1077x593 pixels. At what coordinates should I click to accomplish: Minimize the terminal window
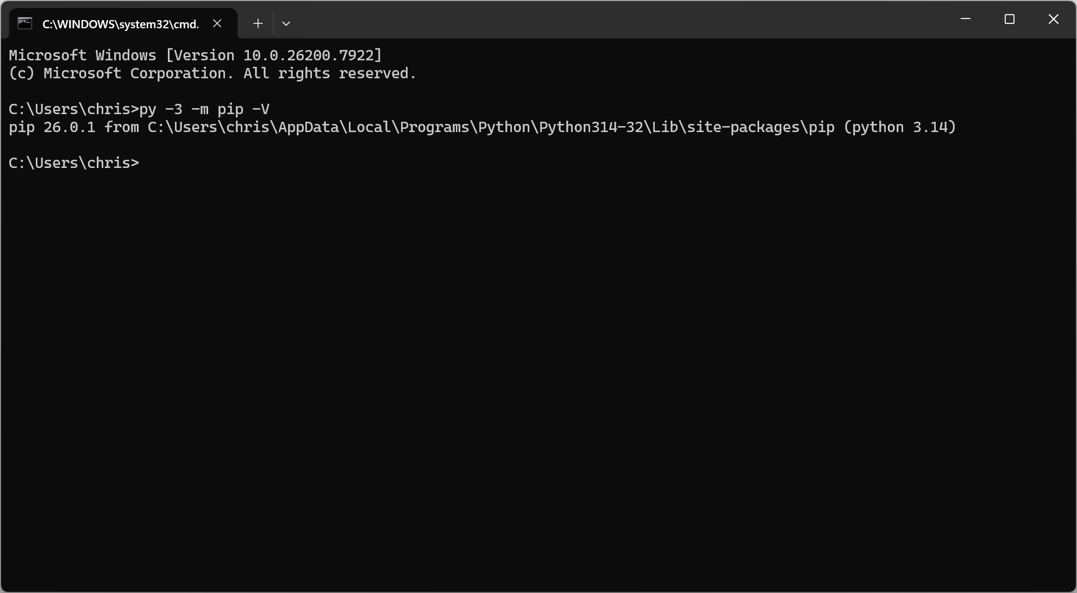(966, 19)
